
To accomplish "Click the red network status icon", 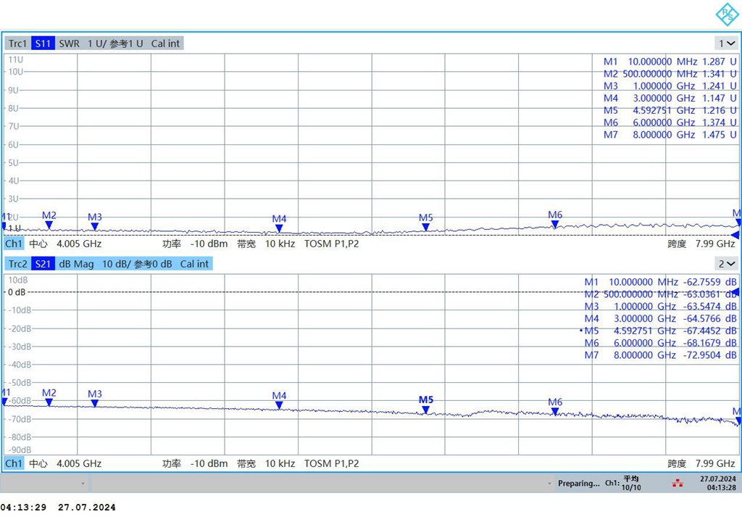I will point(678,483).
